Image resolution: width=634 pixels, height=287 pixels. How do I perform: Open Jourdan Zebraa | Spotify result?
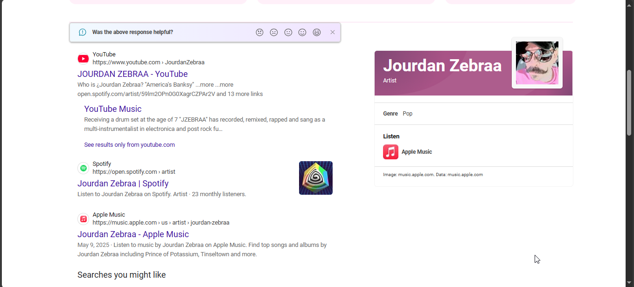coord(123,184)
